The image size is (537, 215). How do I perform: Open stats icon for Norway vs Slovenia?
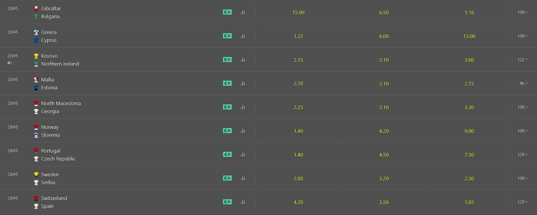[243, 131]
